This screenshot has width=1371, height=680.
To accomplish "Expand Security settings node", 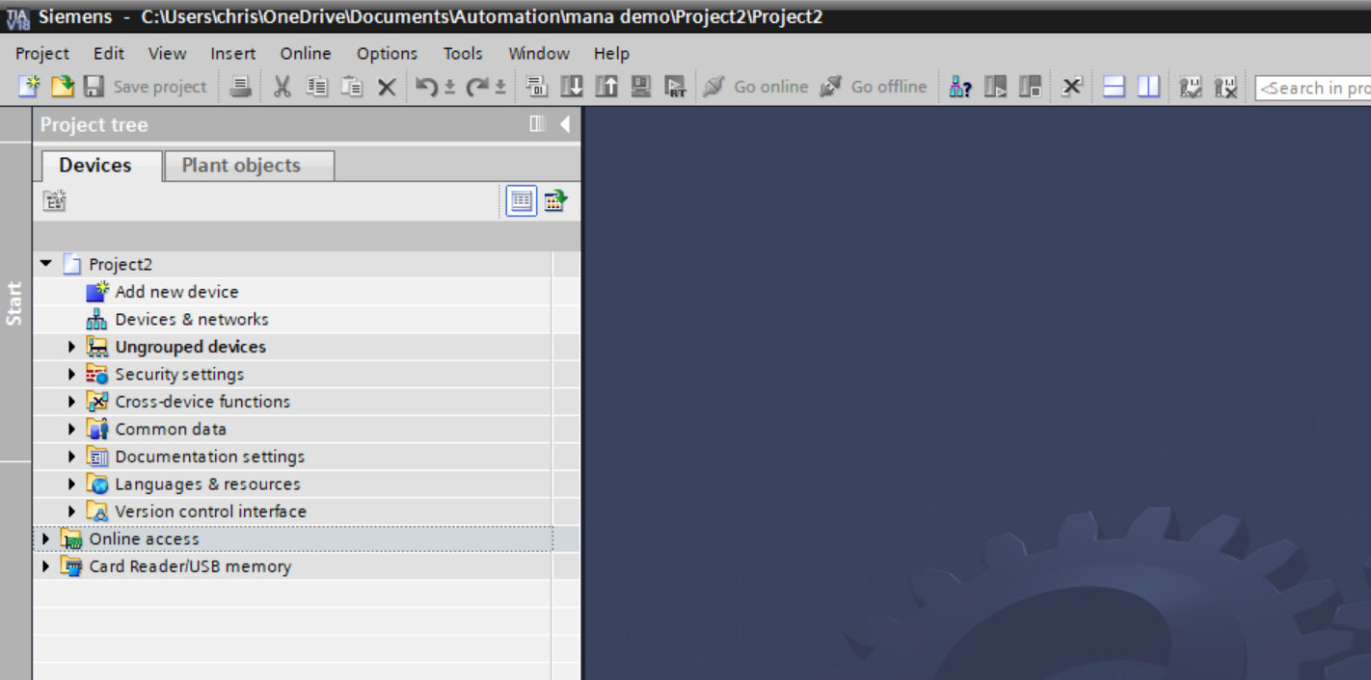I will 71,375.
